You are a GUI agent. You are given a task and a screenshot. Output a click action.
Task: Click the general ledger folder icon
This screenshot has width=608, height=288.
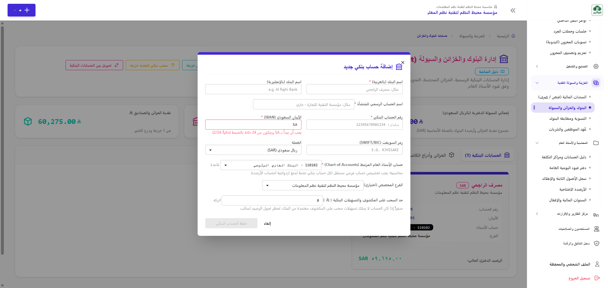pos(596,143)
